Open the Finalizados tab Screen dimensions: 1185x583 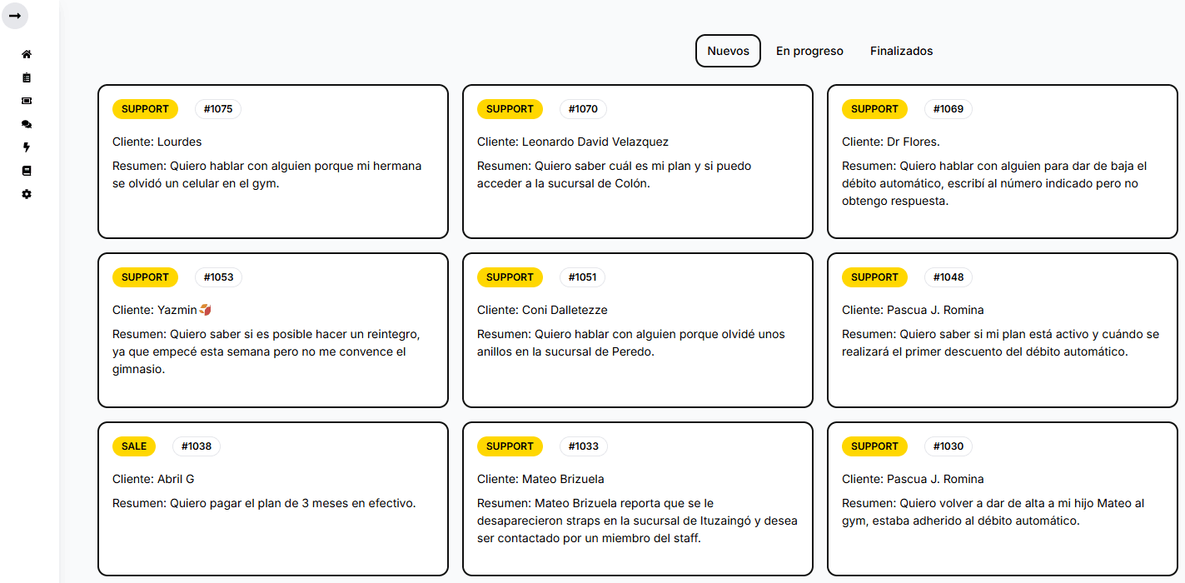pyautogui.click(x=901, y=51)
